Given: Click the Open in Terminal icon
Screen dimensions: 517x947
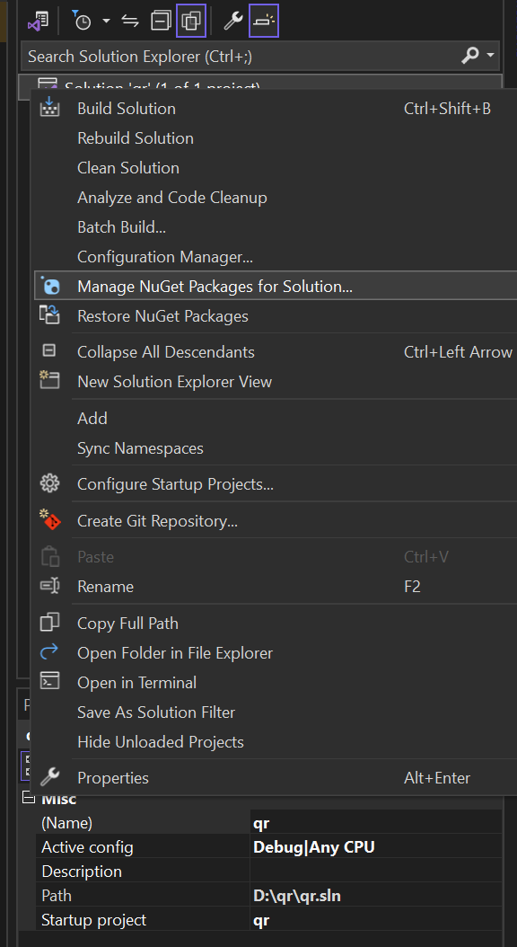Looking at the screenshot, I should point(49,681).
